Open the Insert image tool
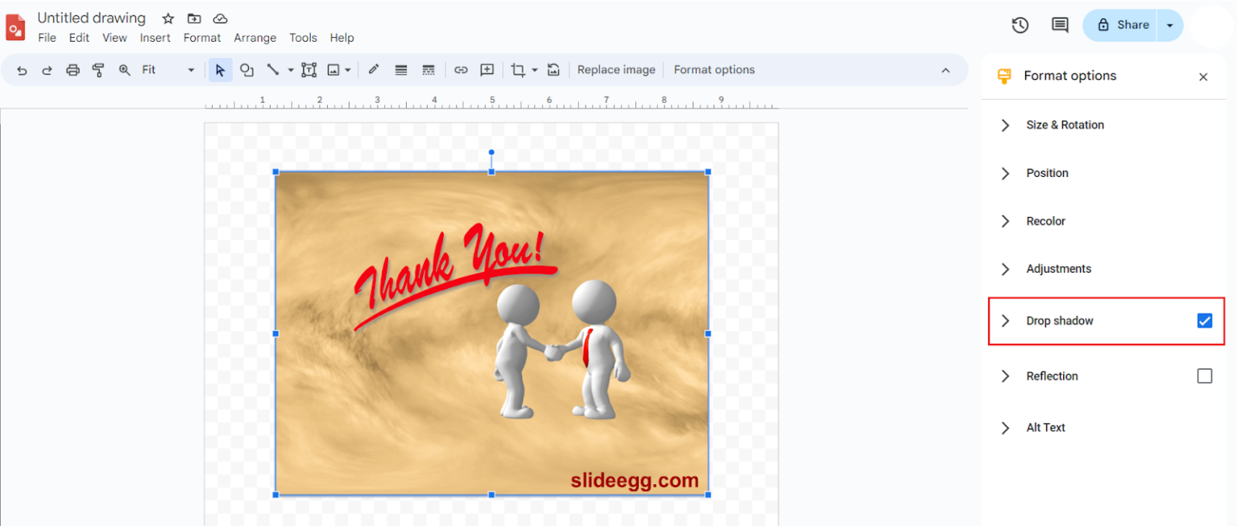The image size is (1237, 526). (334, 70)
